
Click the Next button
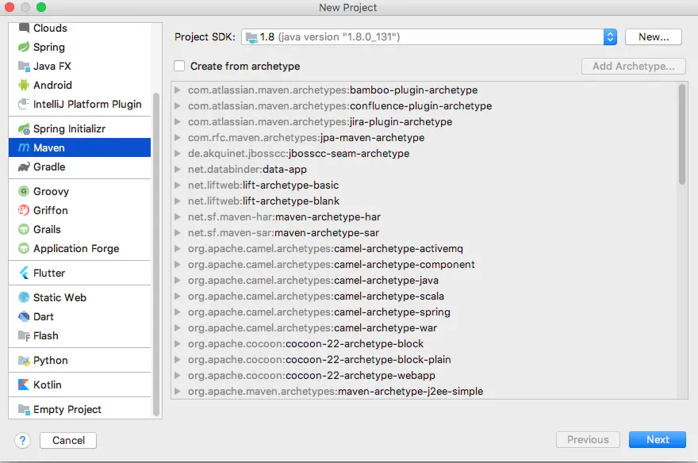tap(657, 439)
